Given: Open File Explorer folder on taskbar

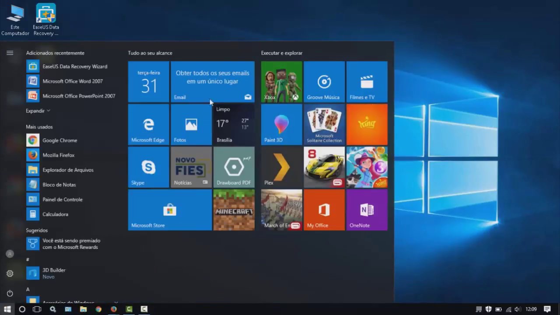Looking at the screenshot, I should point(83,309).
